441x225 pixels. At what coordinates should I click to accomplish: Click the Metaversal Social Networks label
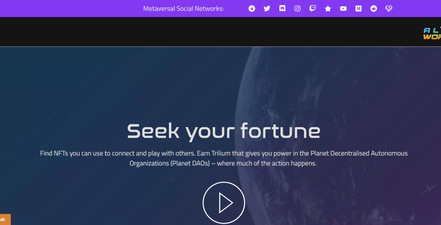pos(183,9)
